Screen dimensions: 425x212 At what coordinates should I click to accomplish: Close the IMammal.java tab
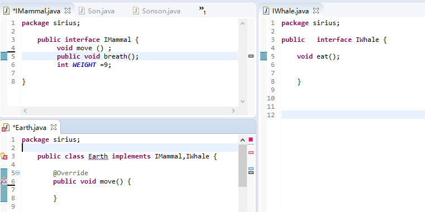tap(68, 11)
